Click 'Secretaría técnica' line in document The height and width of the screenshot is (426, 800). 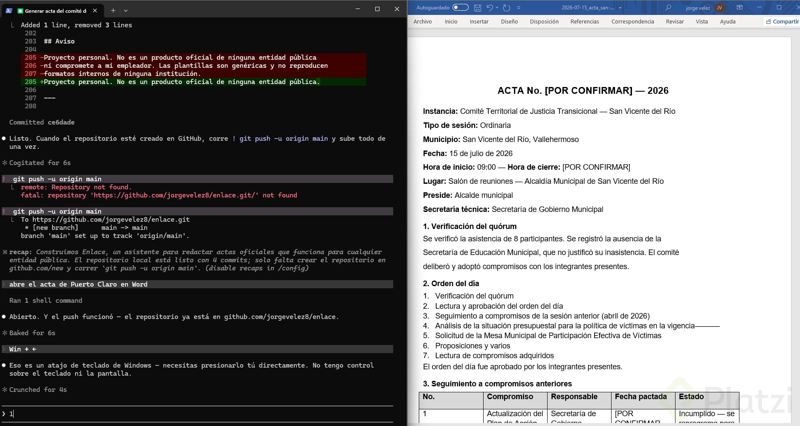513,209
